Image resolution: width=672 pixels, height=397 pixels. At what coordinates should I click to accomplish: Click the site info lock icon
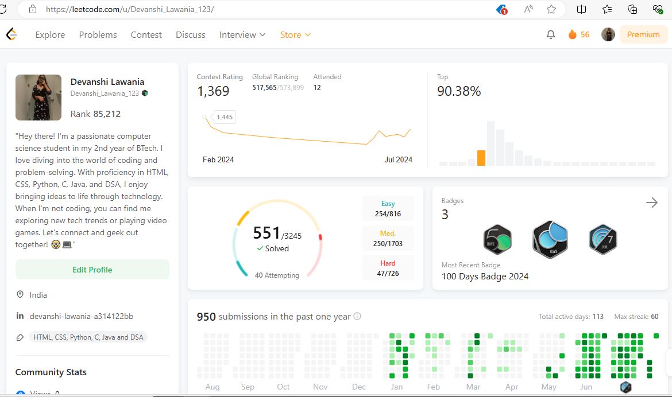tap(33, 9)
